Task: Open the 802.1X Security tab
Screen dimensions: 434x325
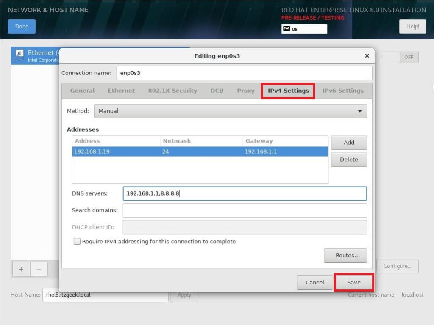Action: coord(172,91)
